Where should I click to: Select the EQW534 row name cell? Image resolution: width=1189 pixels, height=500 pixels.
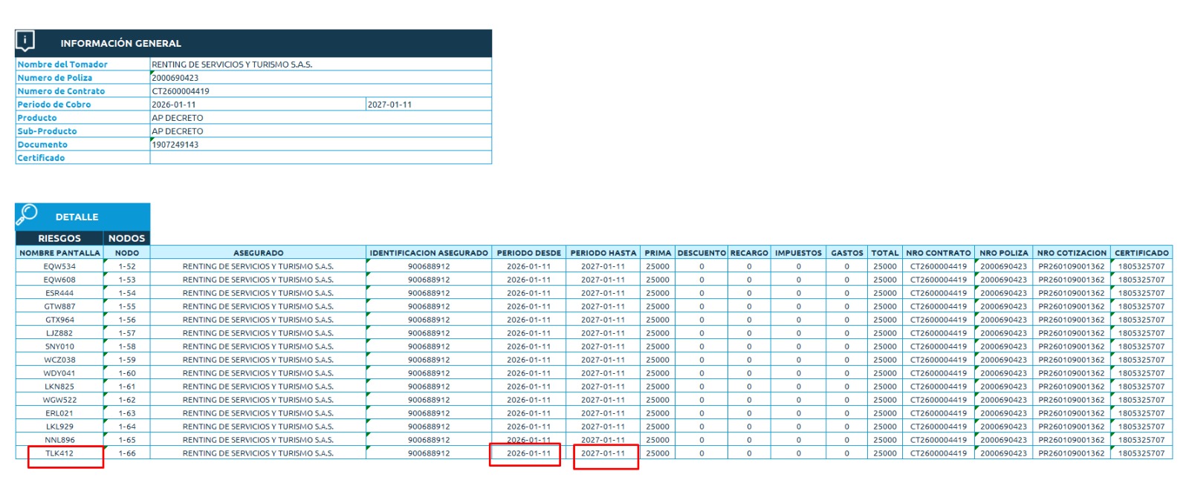tap(59, 266)
